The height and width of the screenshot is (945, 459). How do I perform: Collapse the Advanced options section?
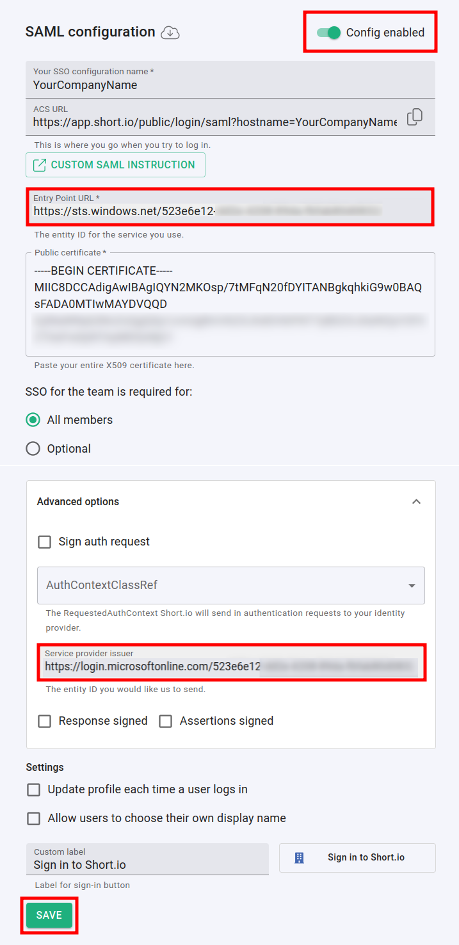coord(416,502)
